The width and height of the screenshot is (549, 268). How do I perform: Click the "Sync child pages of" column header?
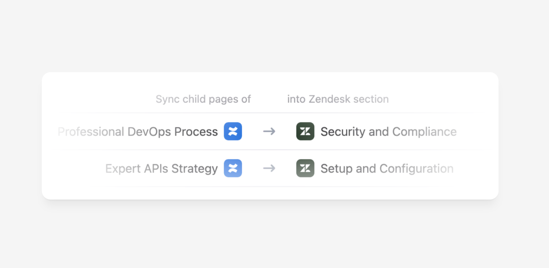coord(203,99)
